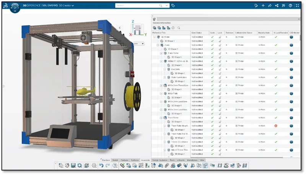Click the Save icon in bottom toolbar
306x175 pixels.
[x=73, y=165]
